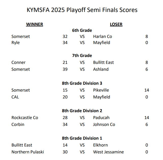Click the Ashland team name

[101, 69]
